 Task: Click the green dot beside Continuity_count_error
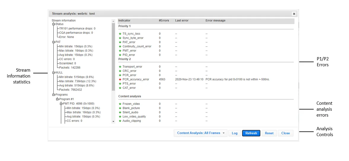tap(120, 46)
